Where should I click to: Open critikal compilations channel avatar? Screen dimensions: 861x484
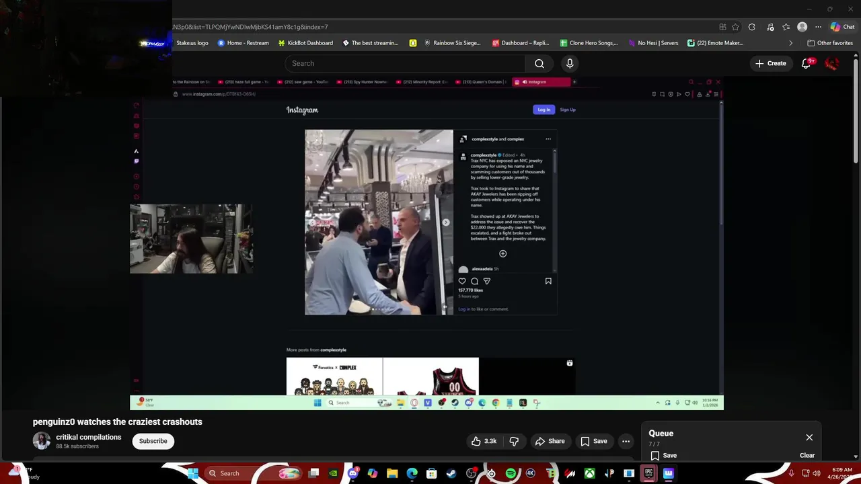pyautogui.click(x=42, y=441)
